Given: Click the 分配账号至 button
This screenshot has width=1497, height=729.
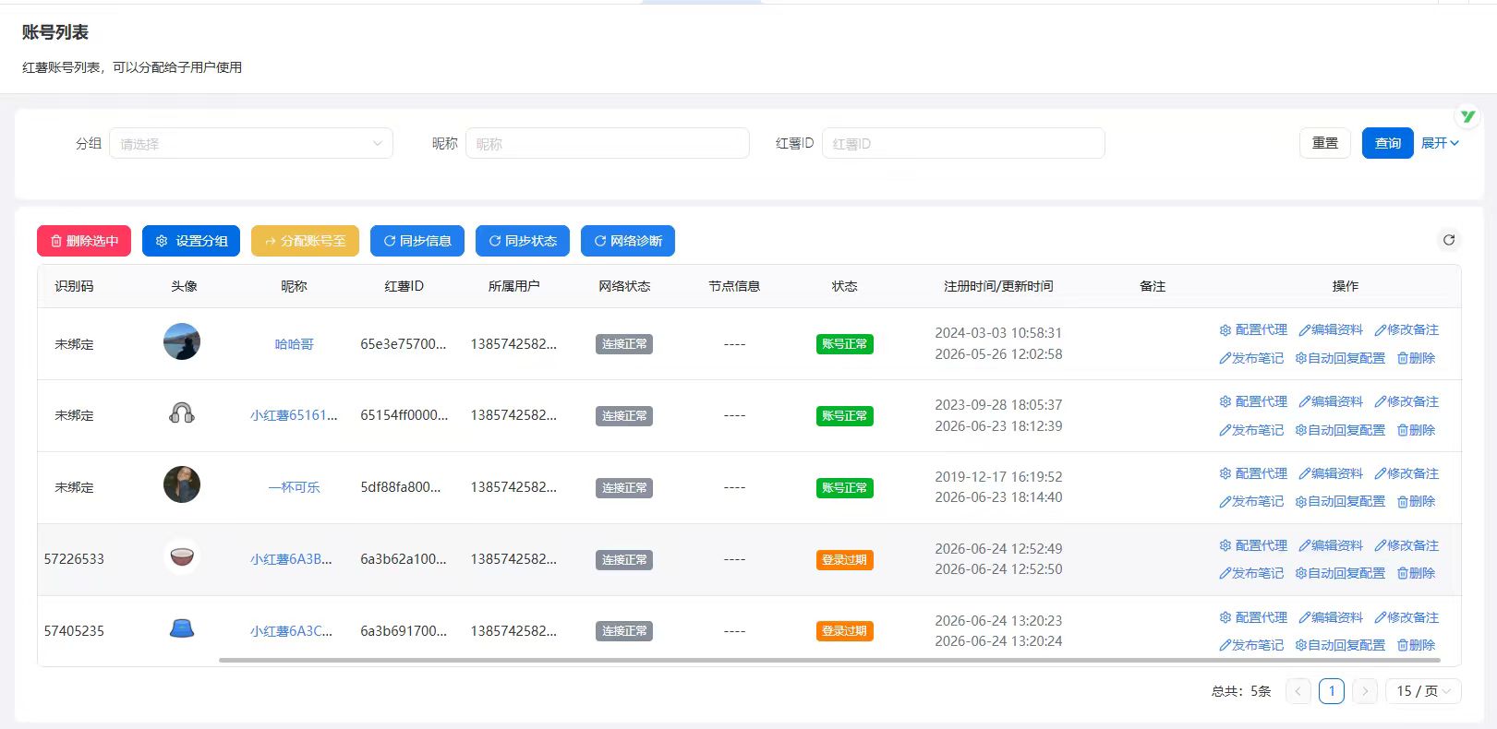Looking at the screenshot, I should tap(305, 241).
